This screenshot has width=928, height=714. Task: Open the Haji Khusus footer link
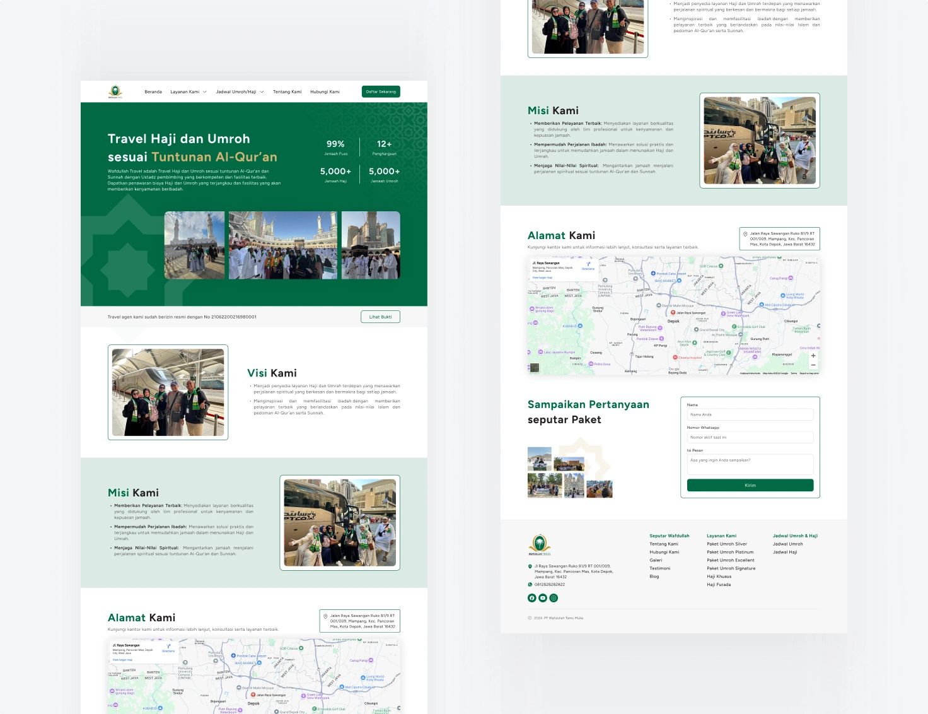click(719, 576)
